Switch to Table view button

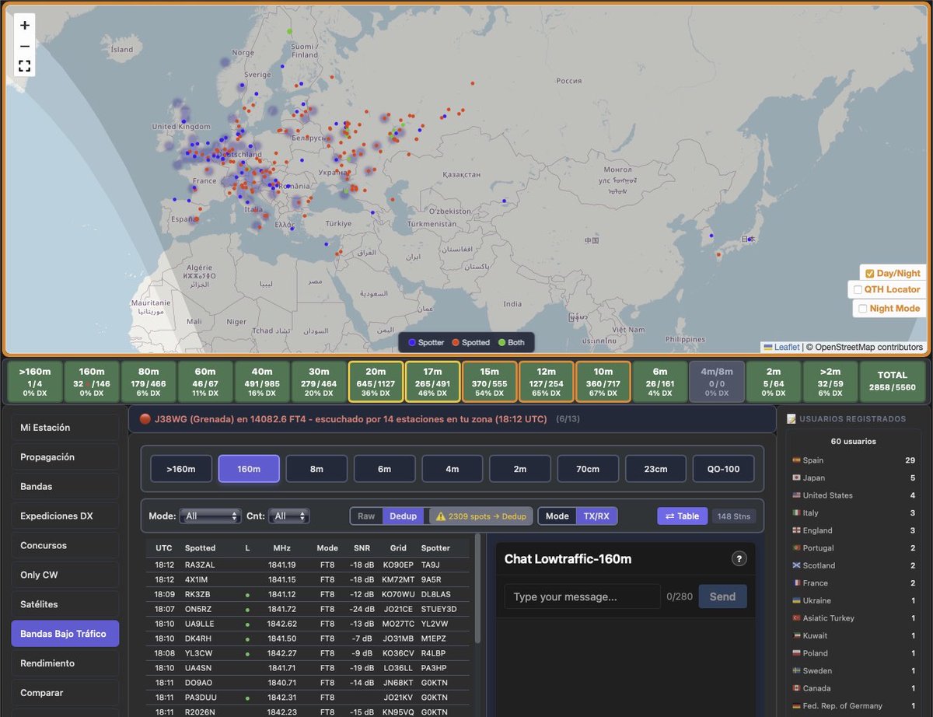[682, 516]
